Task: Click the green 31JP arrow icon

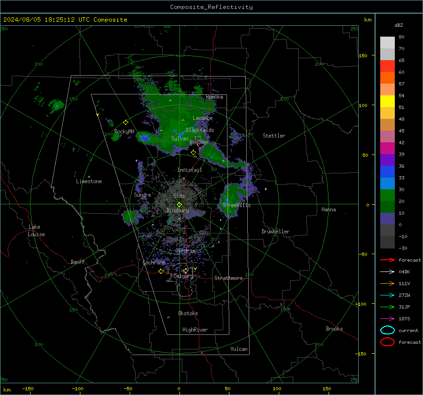Action: tap(387, 307)
